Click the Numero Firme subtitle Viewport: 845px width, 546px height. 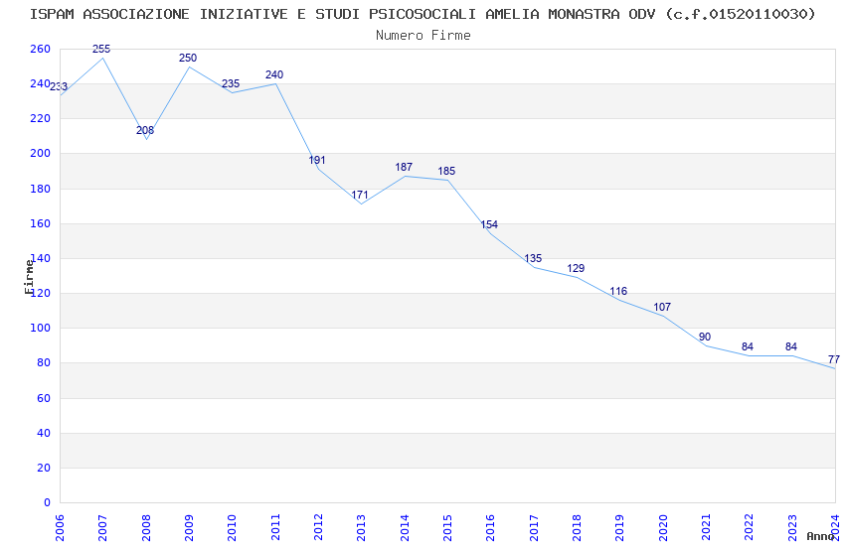tap(423, 36)
